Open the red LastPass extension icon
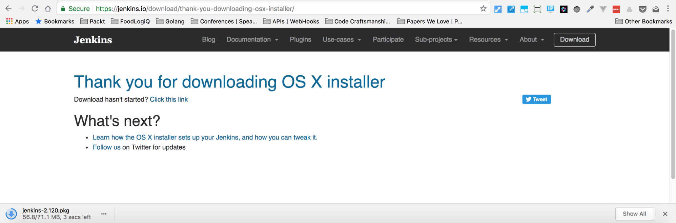This screenshot has width=676, height=223. click(616, 9)
